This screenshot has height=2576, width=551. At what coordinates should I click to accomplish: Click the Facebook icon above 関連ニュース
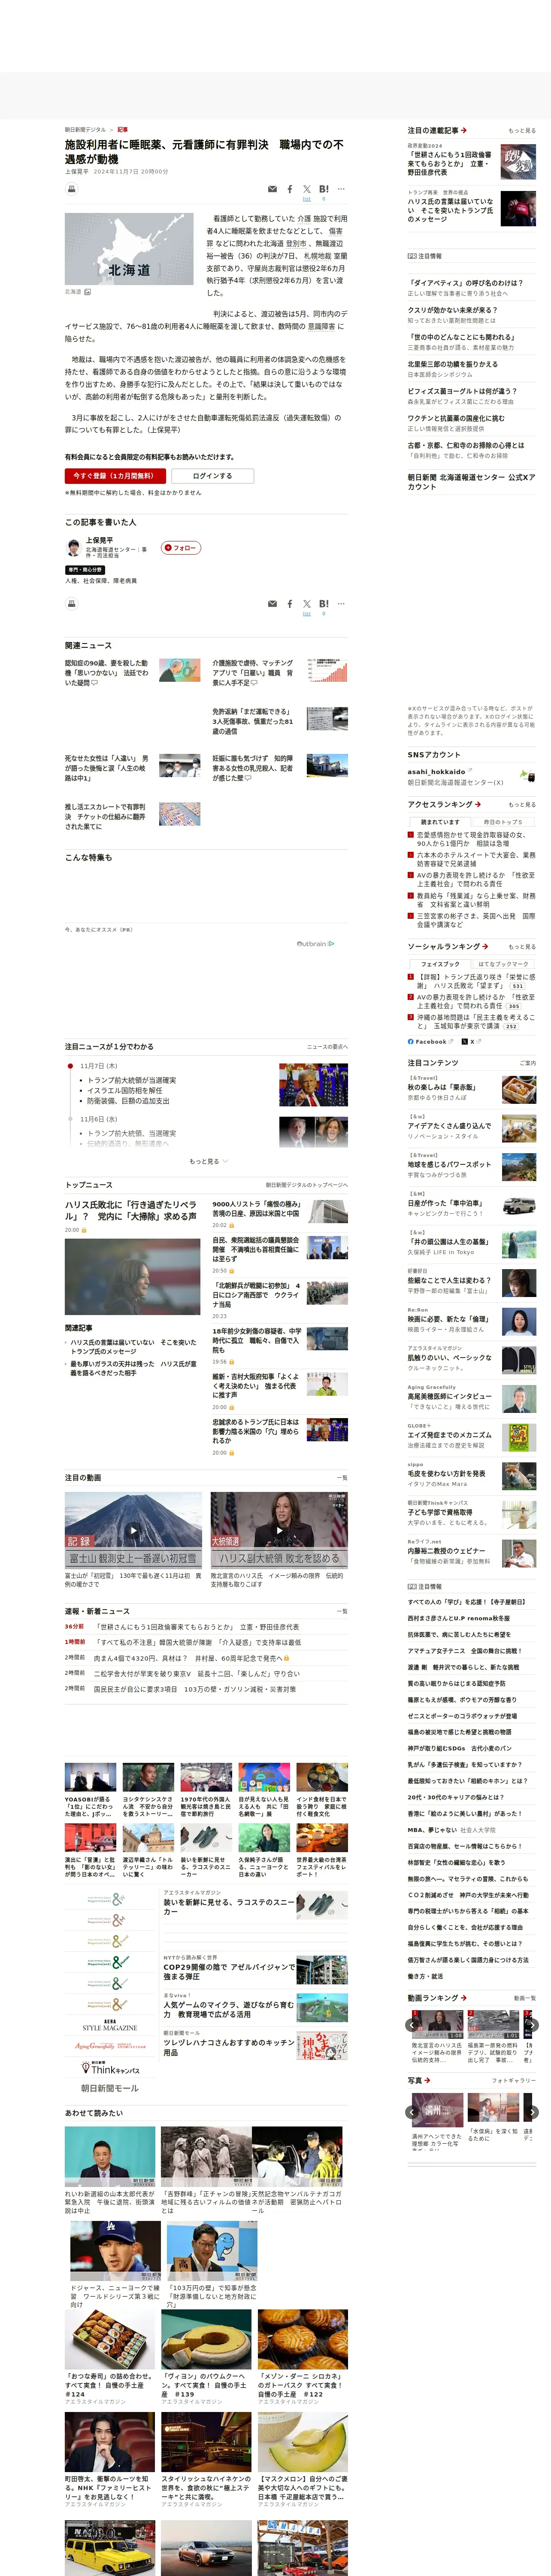click(x=290, y=603)
